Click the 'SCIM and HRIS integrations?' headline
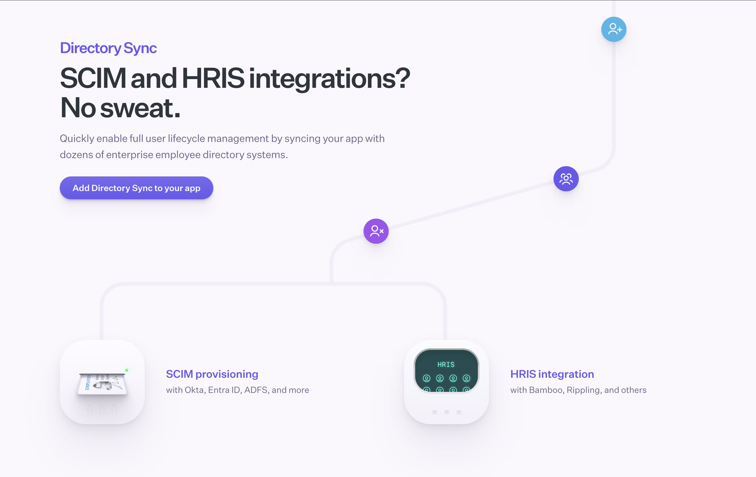Viewport: 756px width, 477px height. tap(235, 78)
